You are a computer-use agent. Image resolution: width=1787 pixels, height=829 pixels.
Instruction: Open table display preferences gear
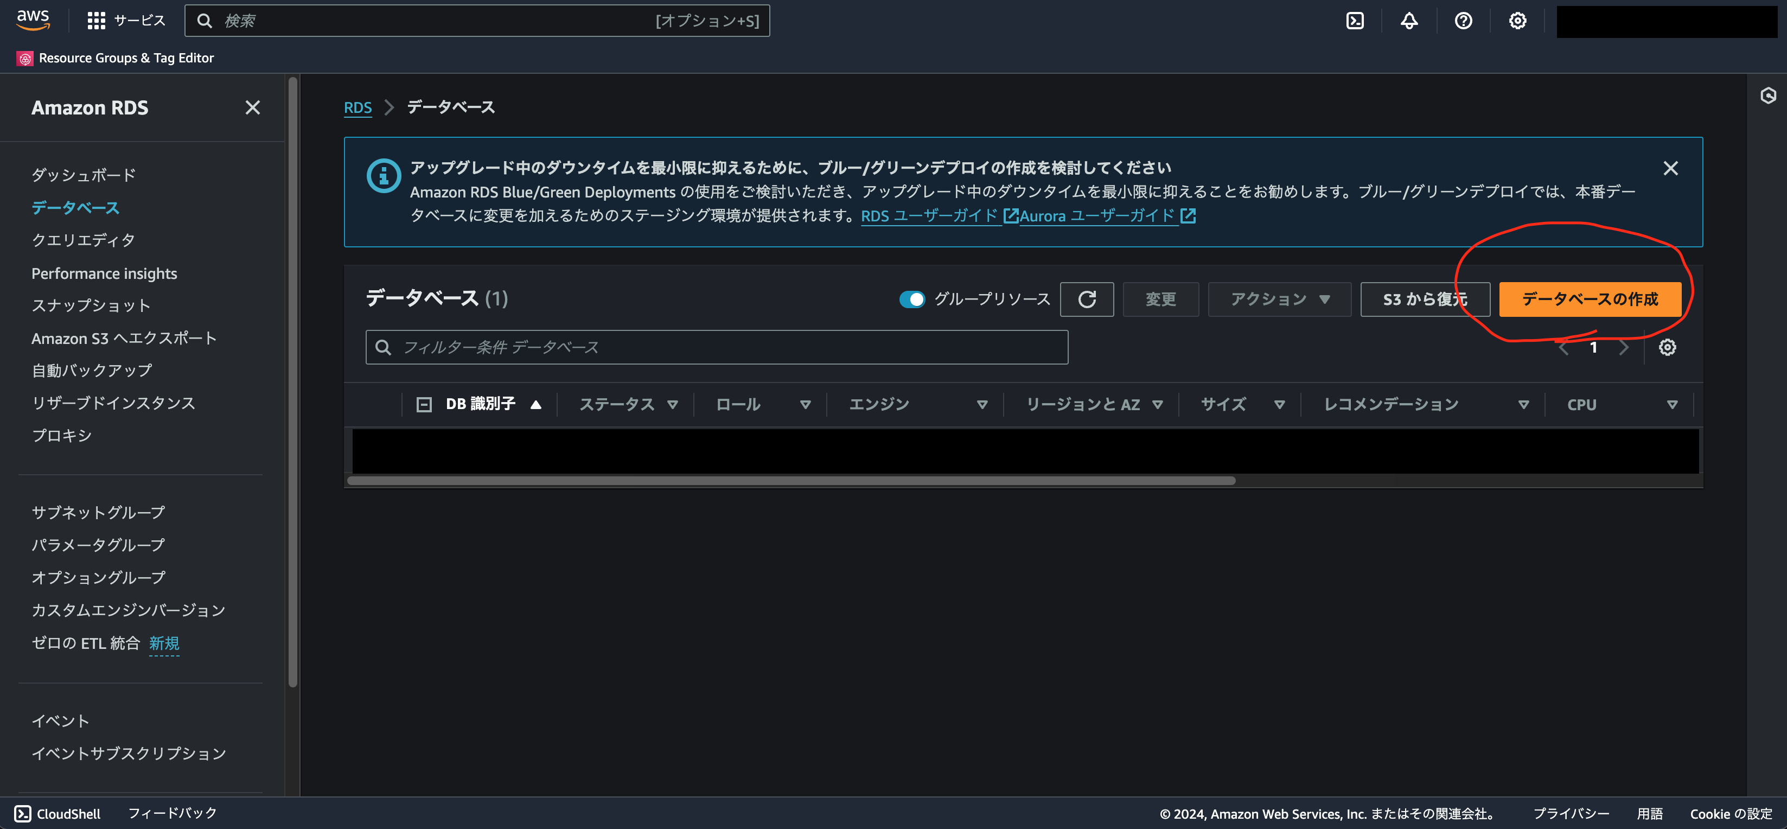tap(1667, 347)
